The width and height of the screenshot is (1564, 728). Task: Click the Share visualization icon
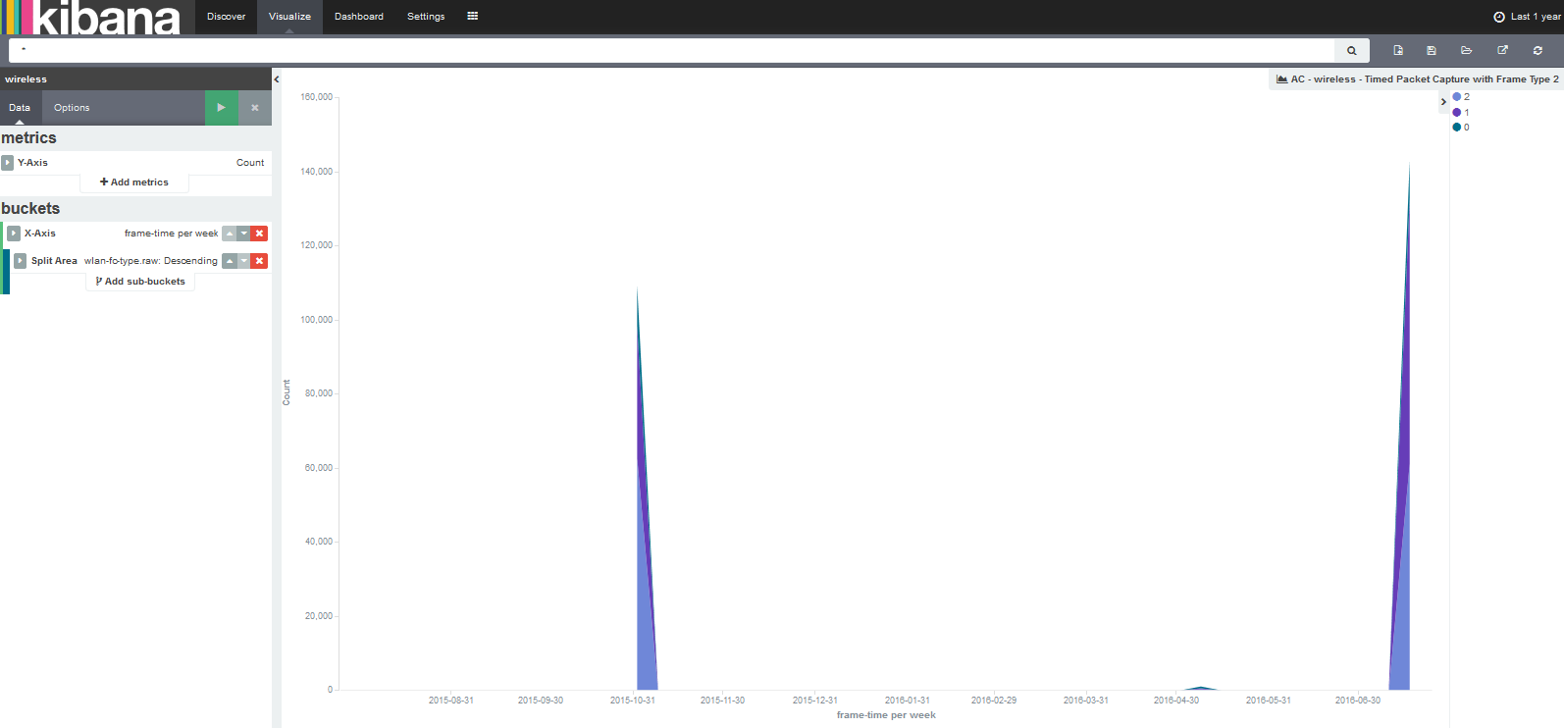click(x=1502, y=50)
